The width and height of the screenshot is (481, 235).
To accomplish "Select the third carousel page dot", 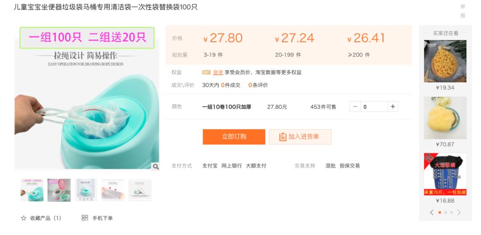I will tap(451, 212).
